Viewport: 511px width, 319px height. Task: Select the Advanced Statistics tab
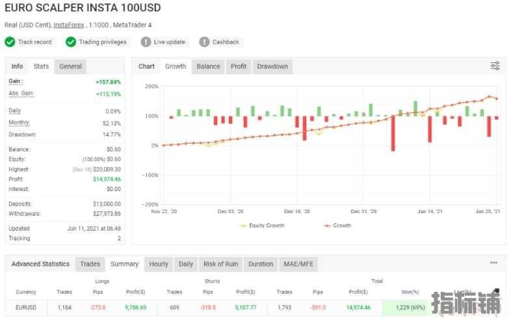40,264
